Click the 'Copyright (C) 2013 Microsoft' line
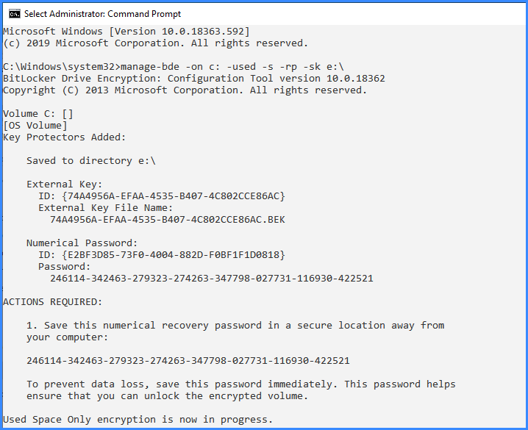 [185, 90]
